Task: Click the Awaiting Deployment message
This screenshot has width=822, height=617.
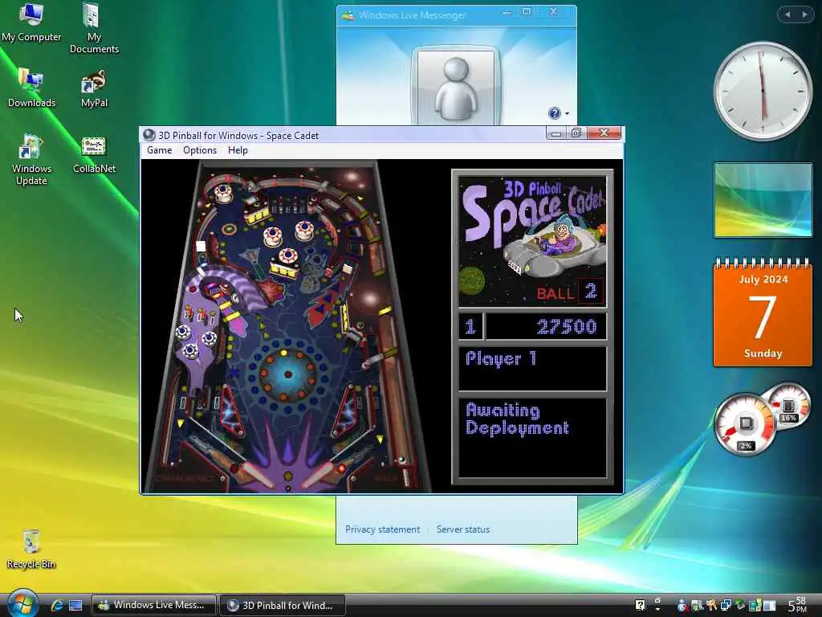Action: (x=517, y=419)
